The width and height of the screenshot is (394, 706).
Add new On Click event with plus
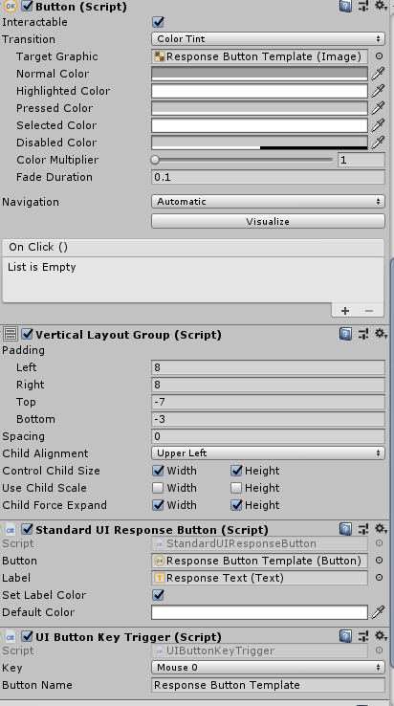[x=345, y=311]
